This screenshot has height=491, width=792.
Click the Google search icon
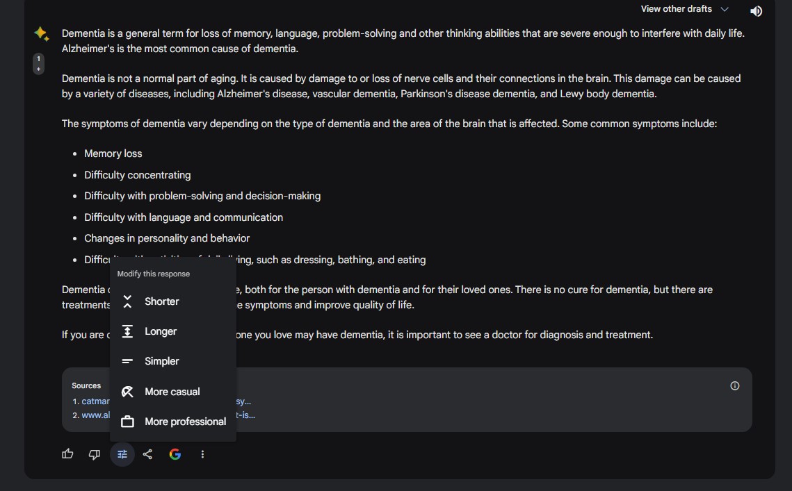[x=175, y=454]
